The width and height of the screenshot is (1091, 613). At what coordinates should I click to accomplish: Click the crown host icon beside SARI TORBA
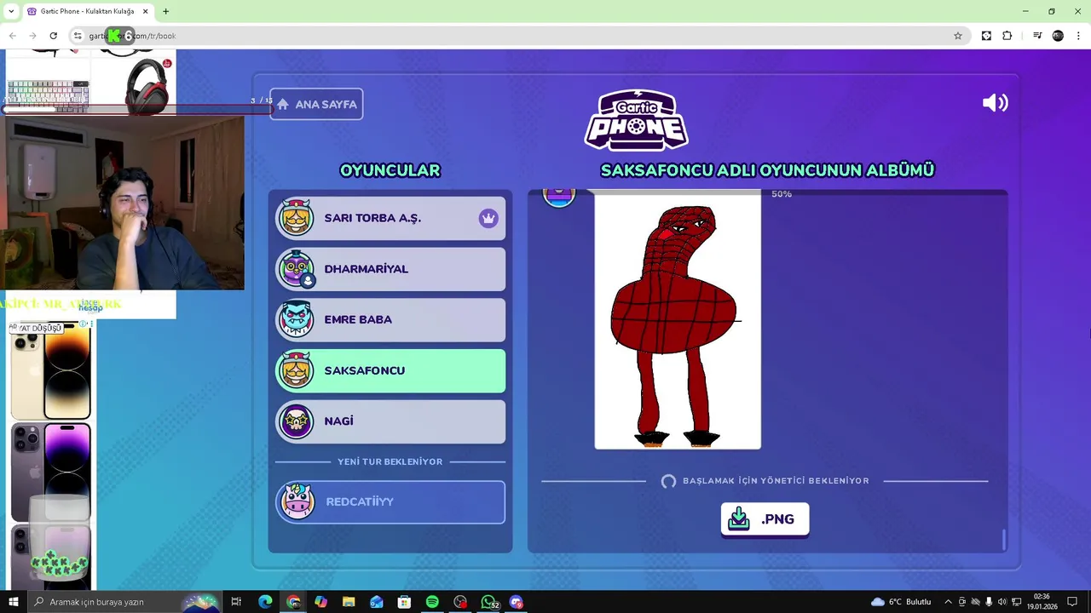coord(488,219)
